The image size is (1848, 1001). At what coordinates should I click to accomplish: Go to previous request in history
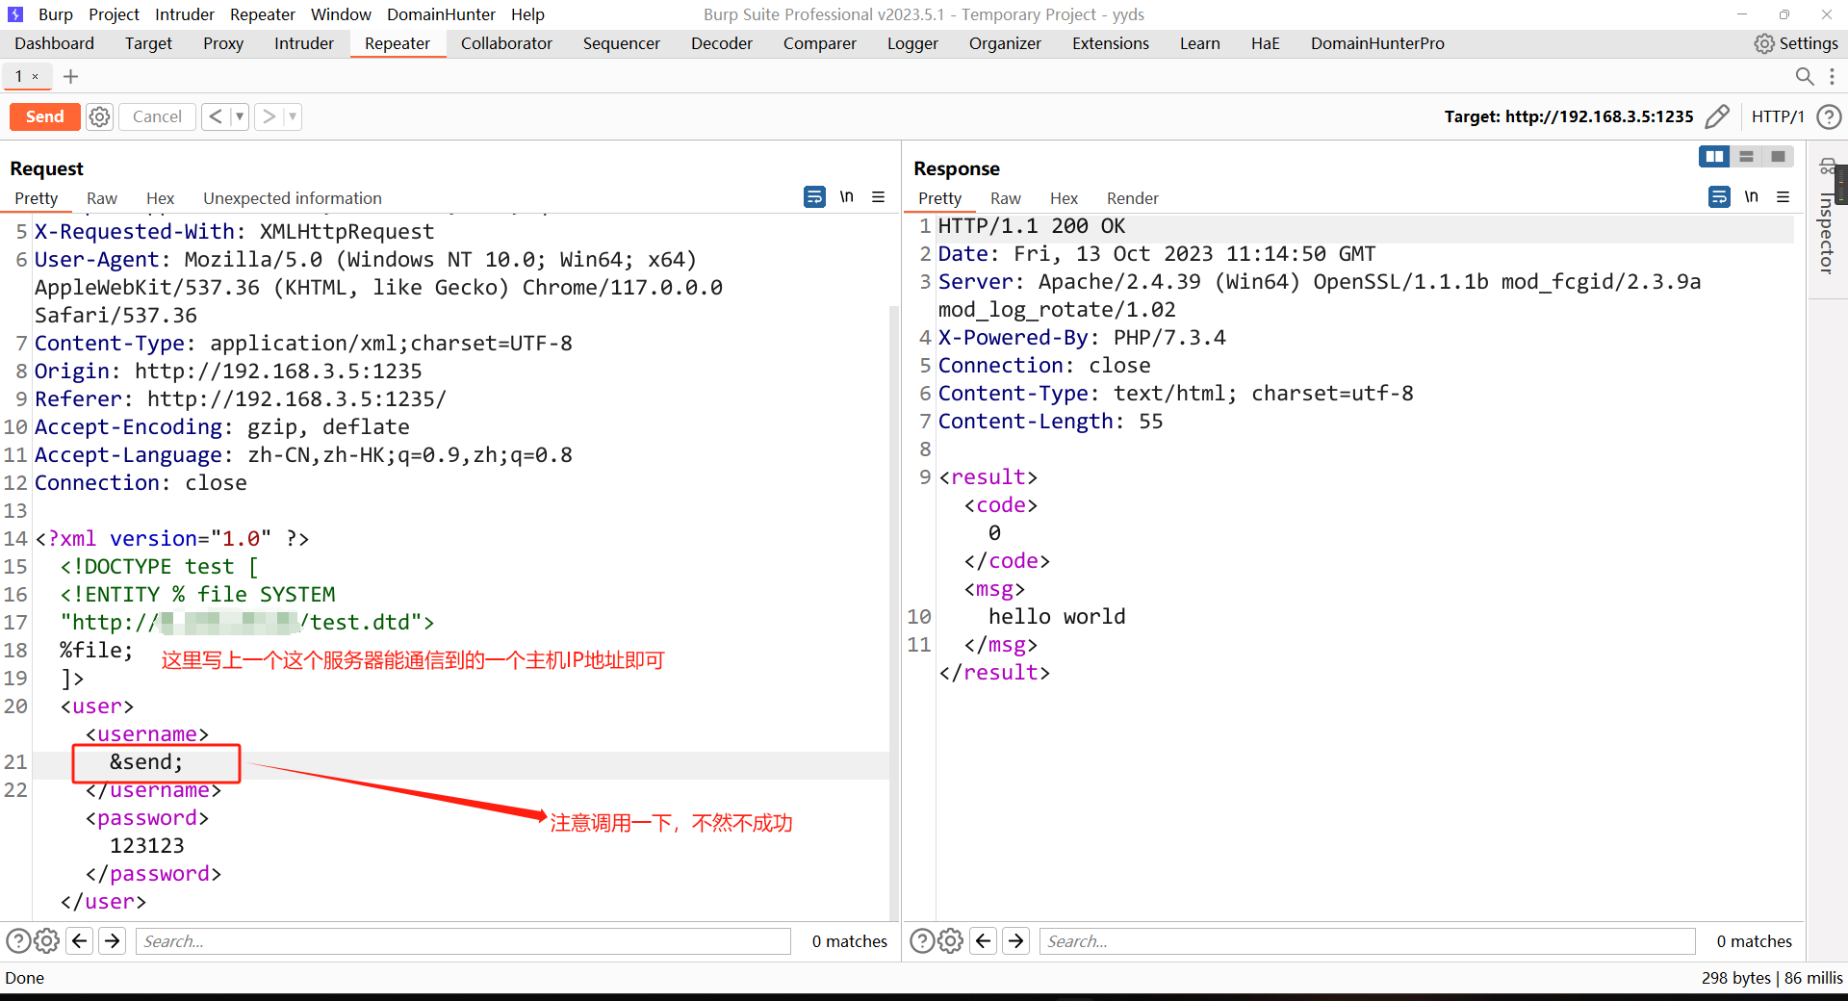point(217,116)
